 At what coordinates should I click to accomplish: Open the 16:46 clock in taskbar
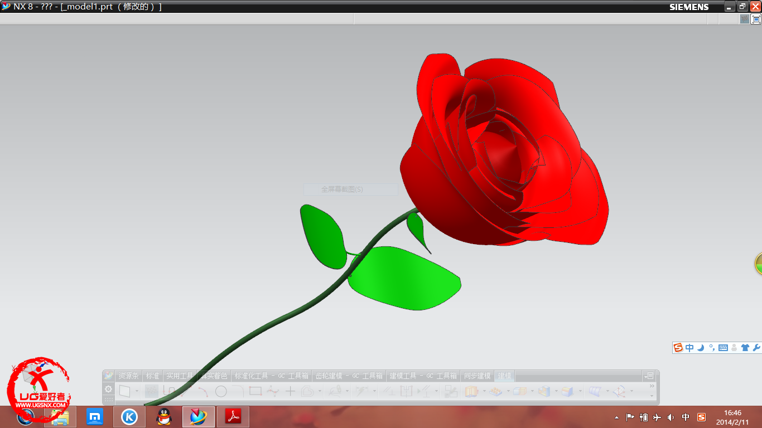(x=732, y=413)
